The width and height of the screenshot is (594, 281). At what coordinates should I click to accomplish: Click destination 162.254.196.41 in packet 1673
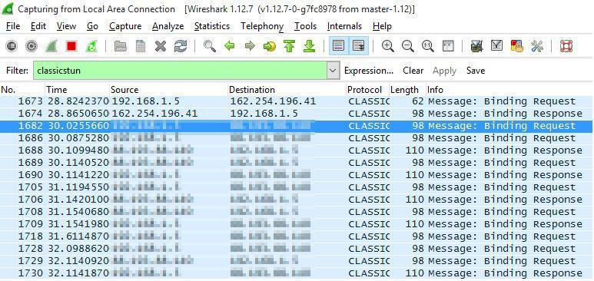point(273,101)
